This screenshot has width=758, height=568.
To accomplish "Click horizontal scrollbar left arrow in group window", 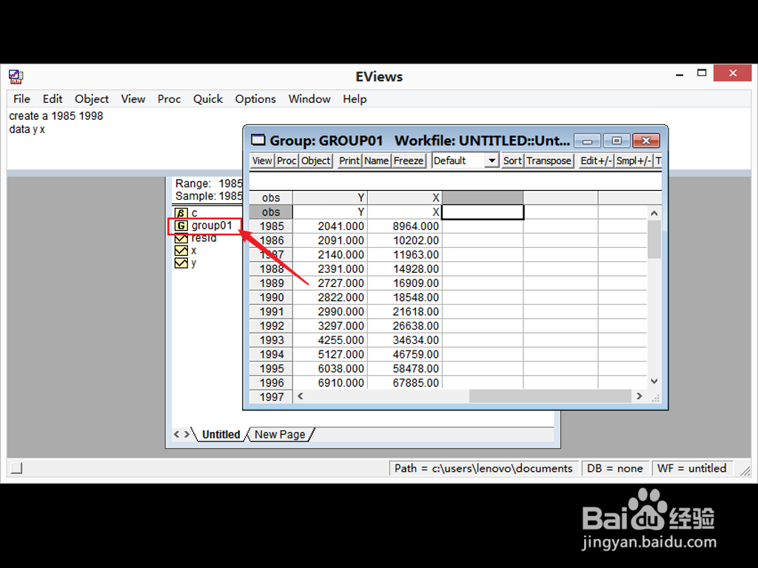I will click(301, 396).
